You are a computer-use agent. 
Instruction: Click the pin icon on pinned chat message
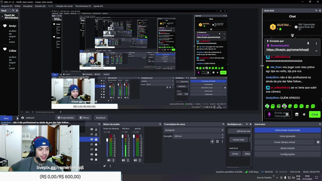tap(308, 43)
